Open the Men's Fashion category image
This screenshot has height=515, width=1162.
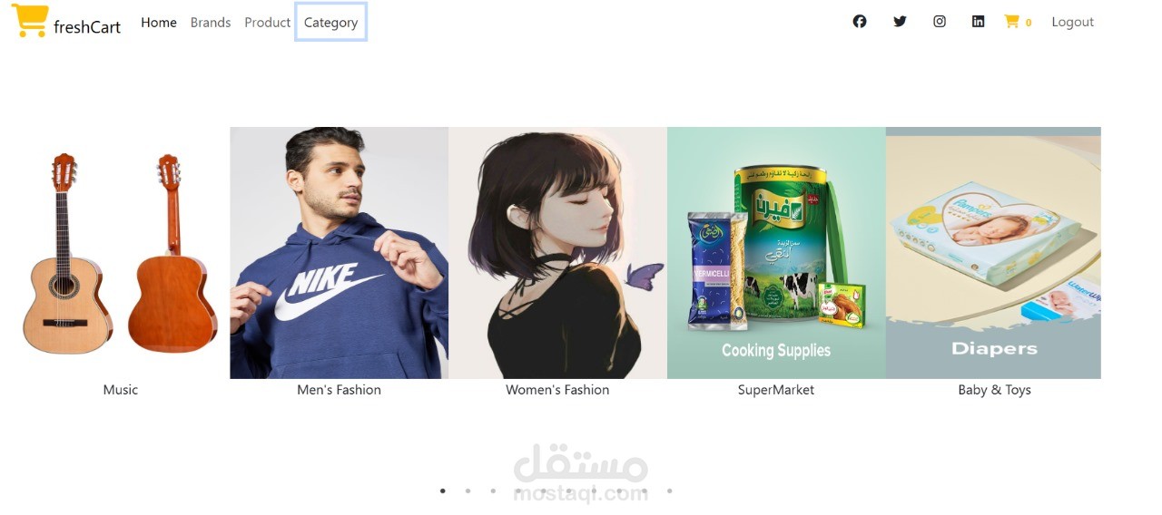pyautogui.click(x=339, y=253)
